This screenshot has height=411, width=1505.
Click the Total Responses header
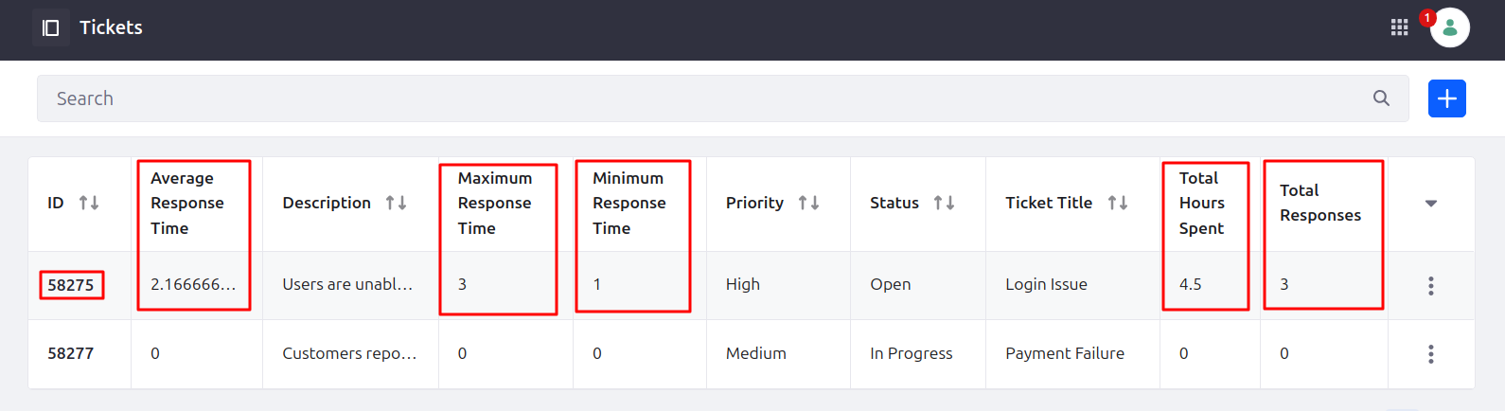(1320, 203)
